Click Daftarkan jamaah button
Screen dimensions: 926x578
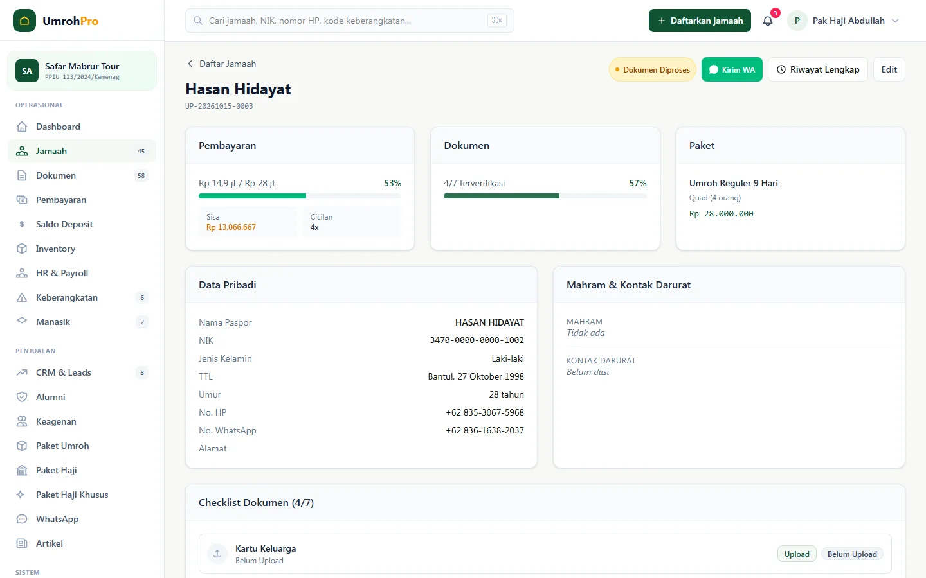point(700,21)
